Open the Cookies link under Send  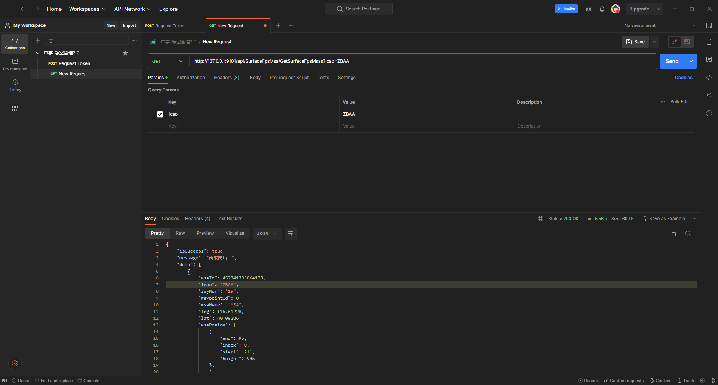pos(684,78)
